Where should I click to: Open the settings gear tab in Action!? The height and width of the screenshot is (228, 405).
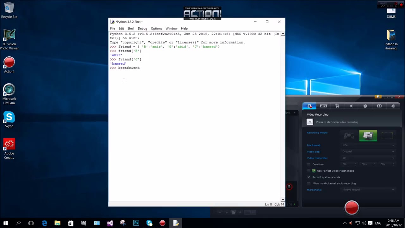tap(393, 106)
